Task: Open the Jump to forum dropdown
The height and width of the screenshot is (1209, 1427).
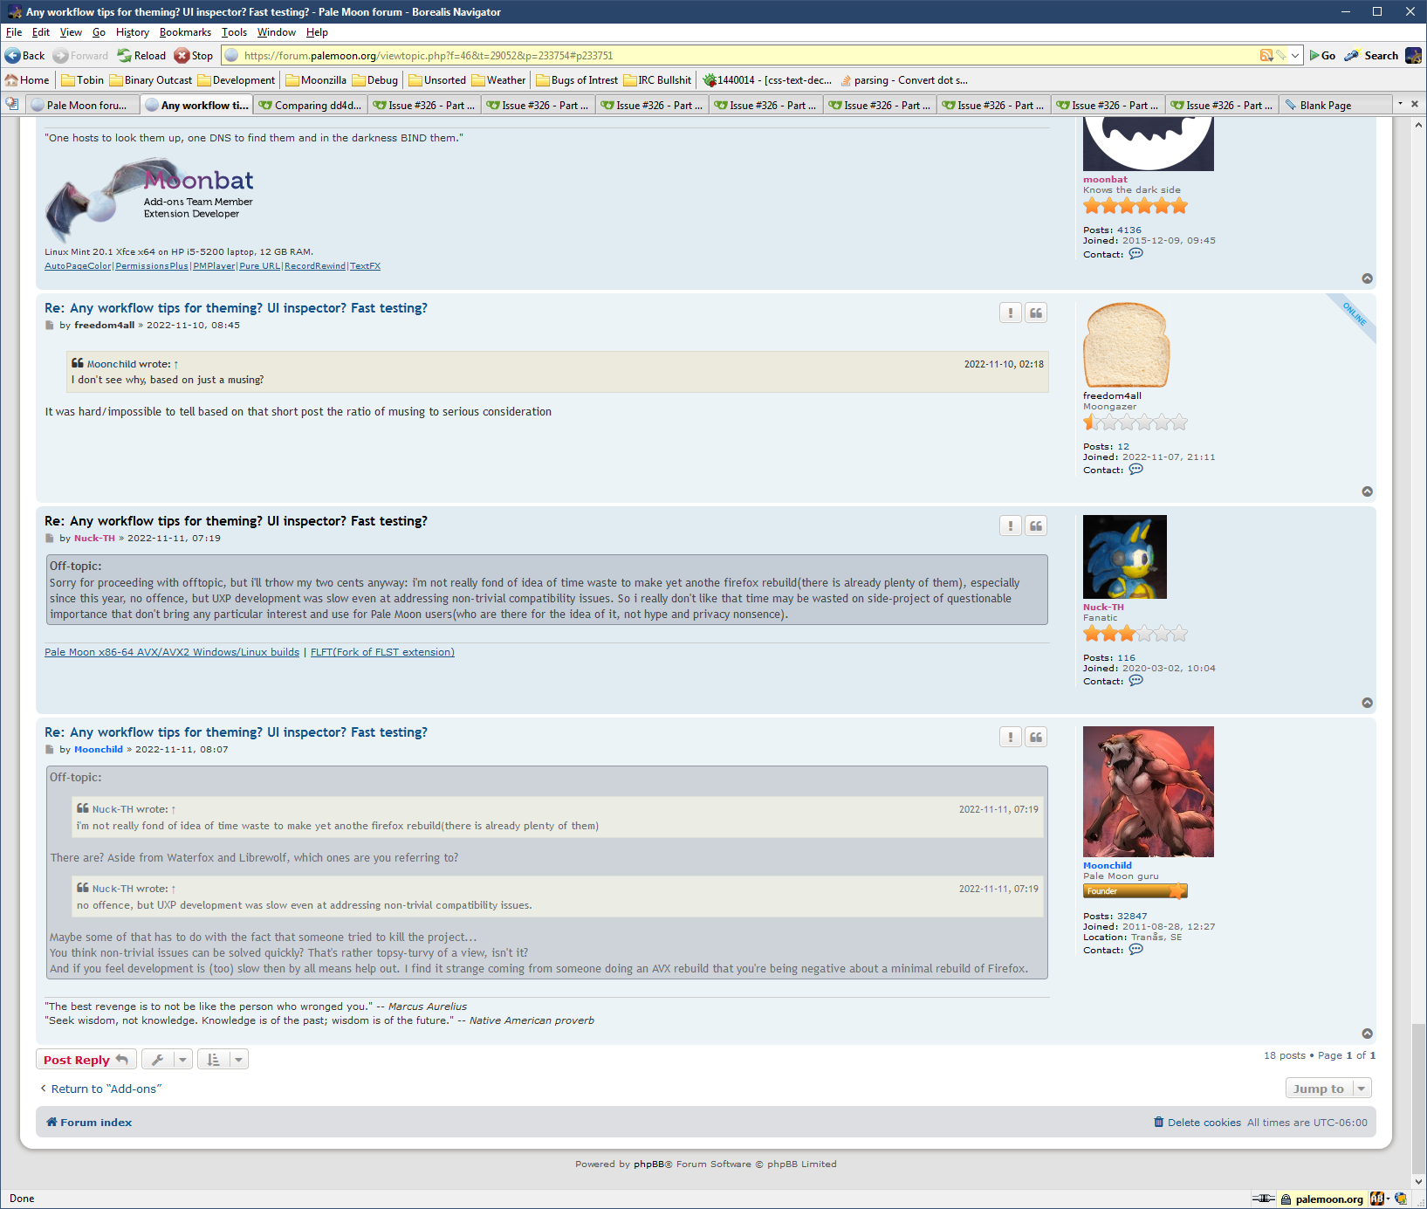Action: coord(1328,1088)
